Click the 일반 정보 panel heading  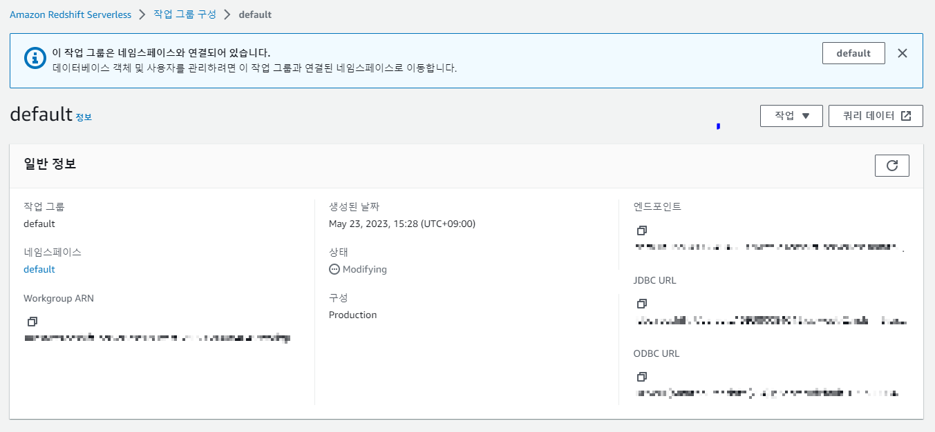pyautogui.click(x=50, y=164)
